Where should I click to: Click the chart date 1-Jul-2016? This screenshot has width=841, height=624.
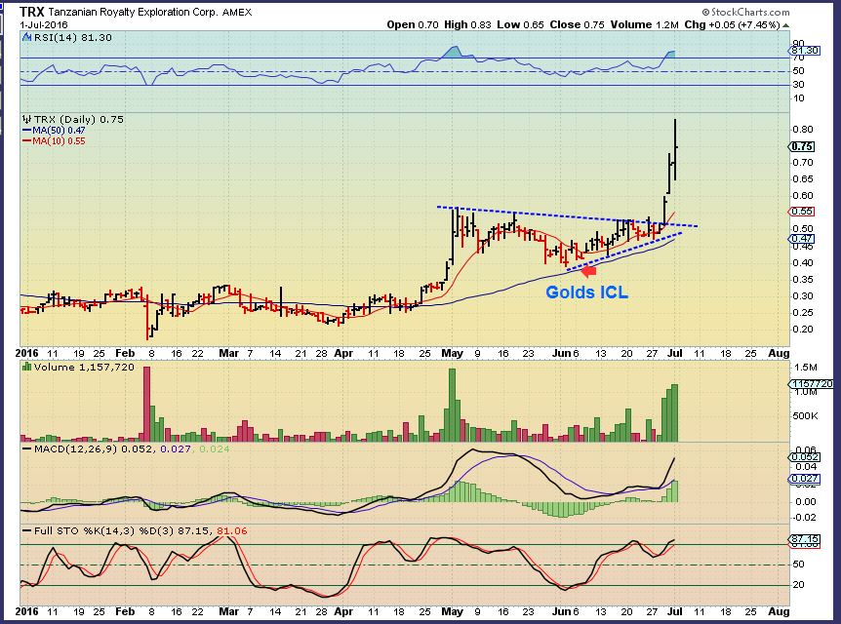(x=44, y=24)
